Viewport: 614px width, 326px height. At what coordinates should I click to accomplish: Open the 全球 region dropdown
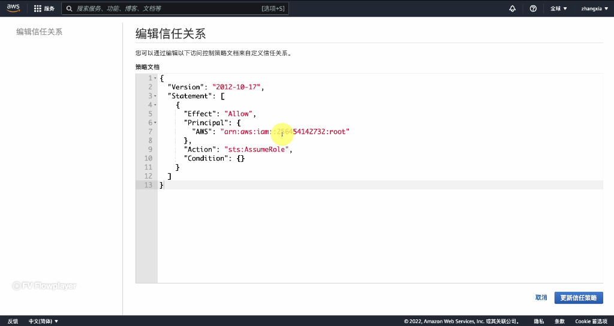pos(559,8)
